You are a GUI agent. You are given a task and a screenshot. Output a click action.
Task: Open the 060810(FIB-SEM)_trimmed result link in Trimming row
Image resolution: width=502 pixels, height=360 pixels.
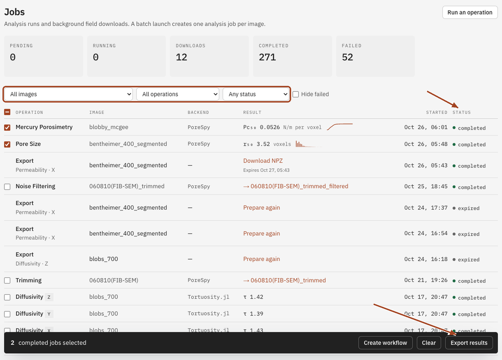pyautogui.click(x=284, y=280)
